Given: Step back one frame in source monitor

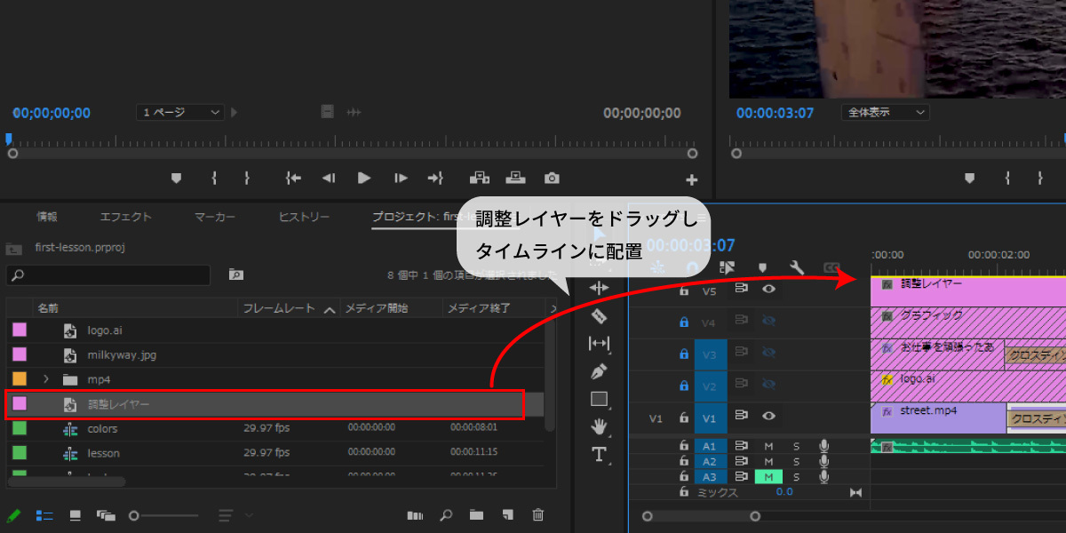Looking at the screenshot, I should point(329,178).
